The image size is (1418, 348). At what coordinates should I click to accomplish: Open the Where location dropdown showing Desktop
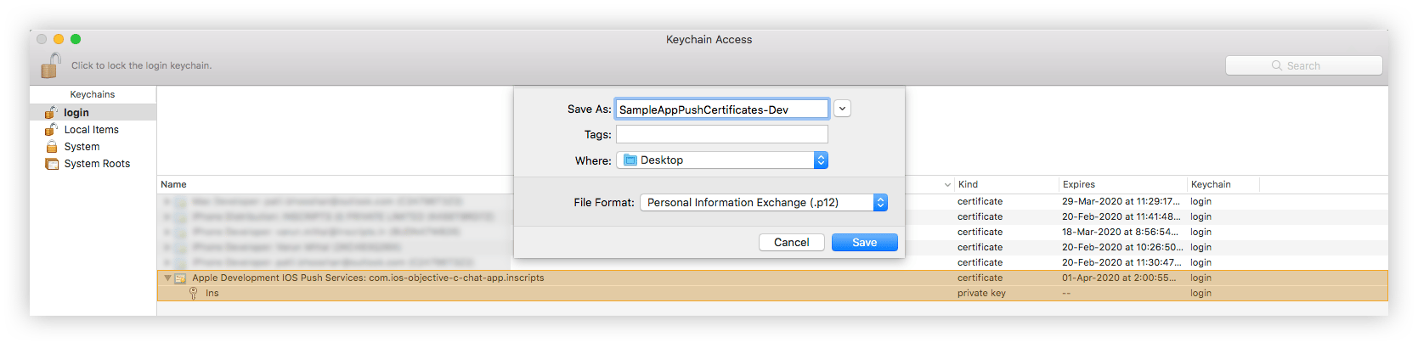coord(722,160)
